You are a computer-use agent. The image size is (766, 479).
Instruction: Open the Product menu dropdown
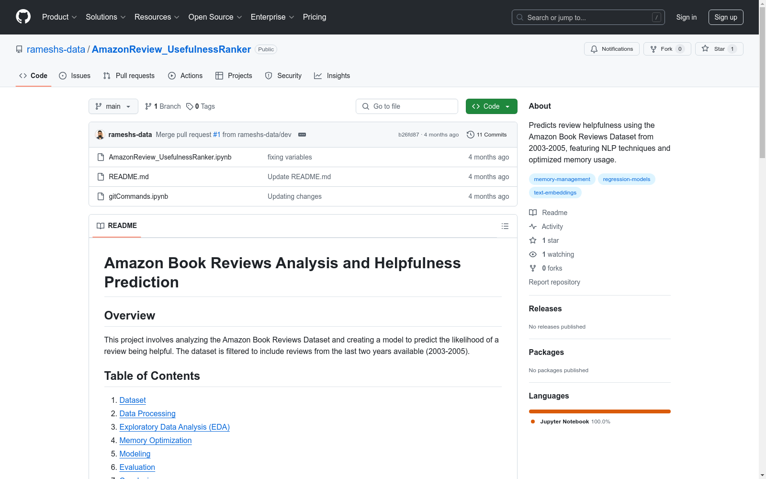(x=59, y=17)
